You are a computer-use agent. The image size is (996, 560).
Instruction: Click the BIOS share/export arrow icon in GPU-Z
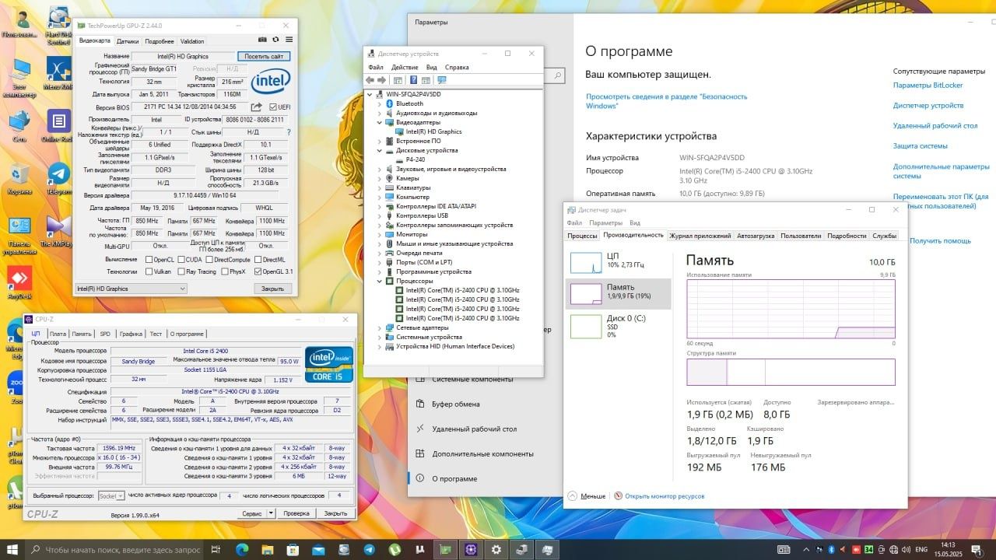257,107
